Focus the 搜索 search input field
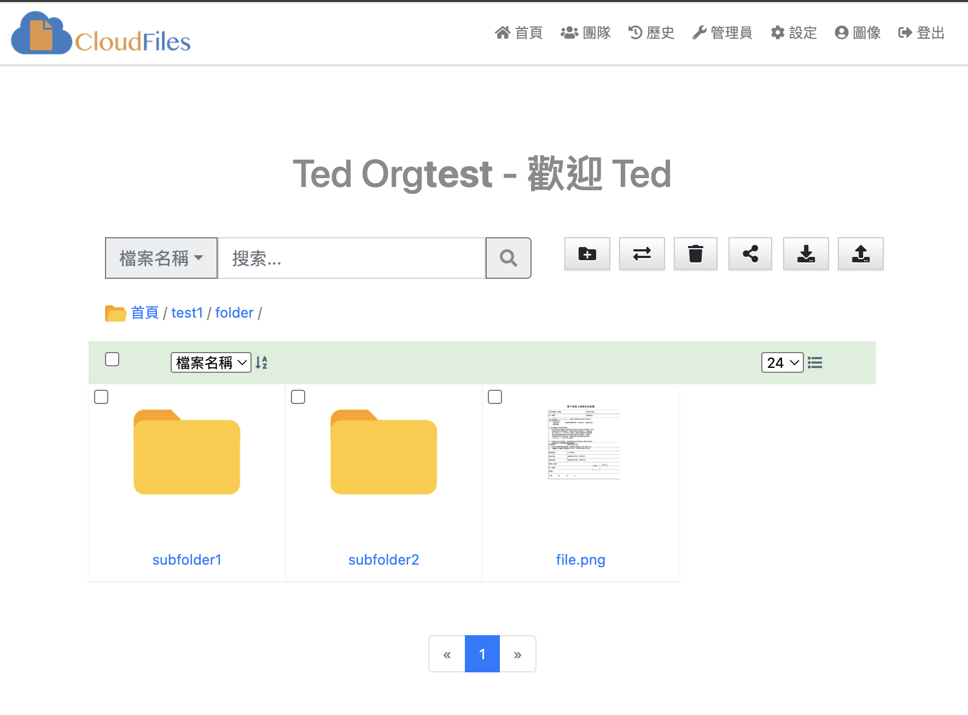 (352, 258)
